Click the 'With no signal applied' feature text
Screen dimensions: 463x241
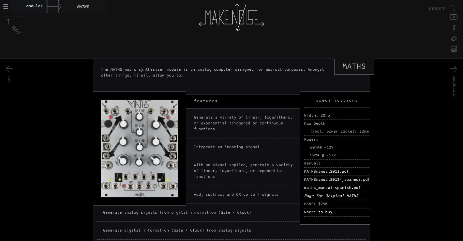(x=243, y=171)
